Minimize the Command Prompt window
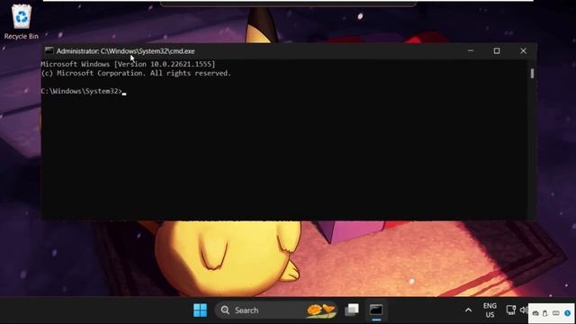This screenshot has width=576, height=324. point(471,50)
